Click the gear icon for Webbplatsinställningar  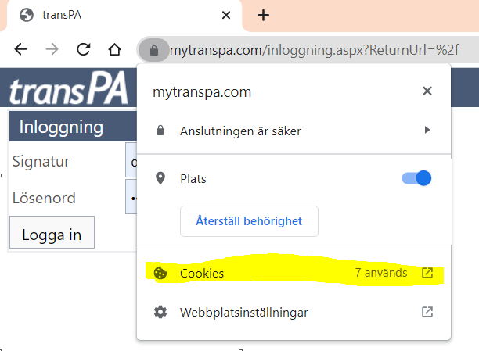click(160, 312)
